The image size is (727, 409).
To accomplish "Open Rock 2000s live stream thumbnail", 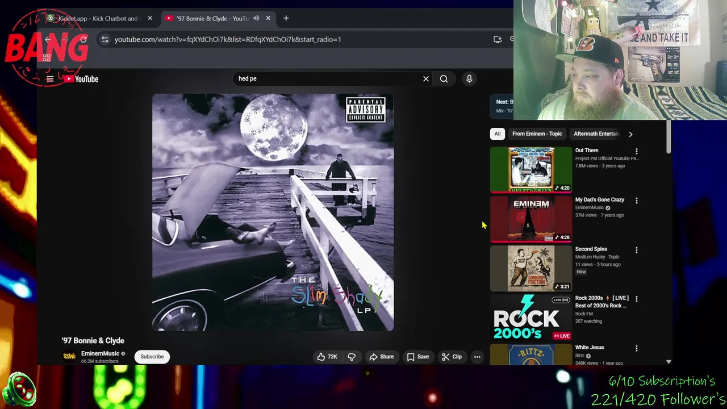I will point(531,318).
